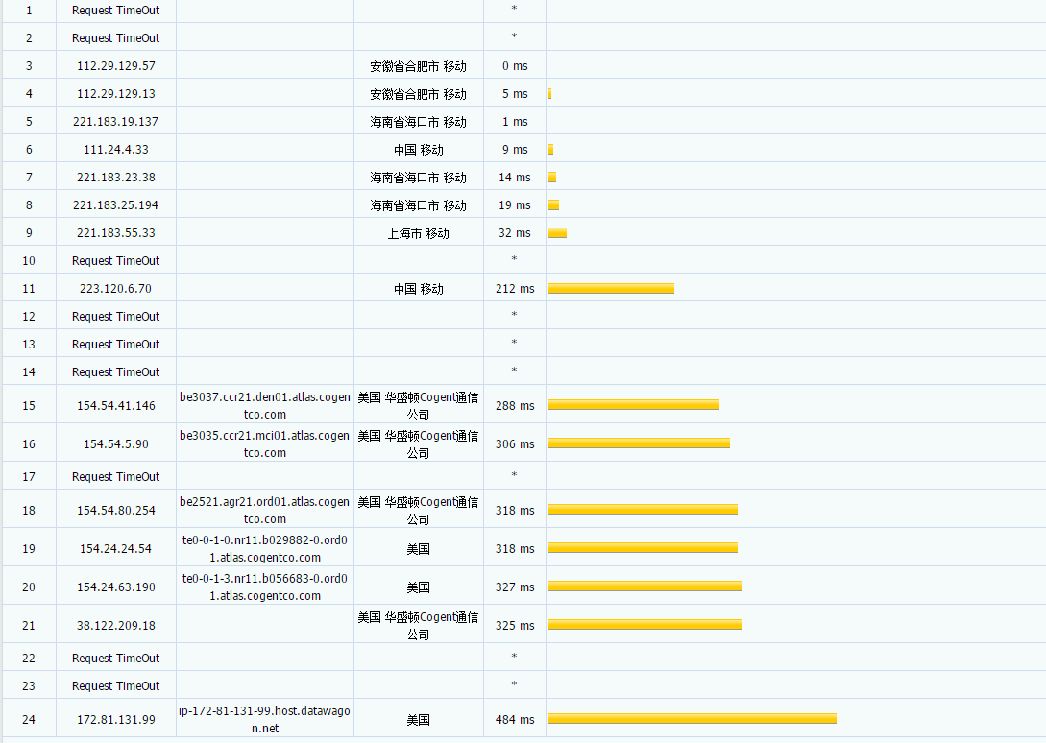Click the latency bar for hop 15
This screenshot has width=1046, height=743.
coord(634,404)
